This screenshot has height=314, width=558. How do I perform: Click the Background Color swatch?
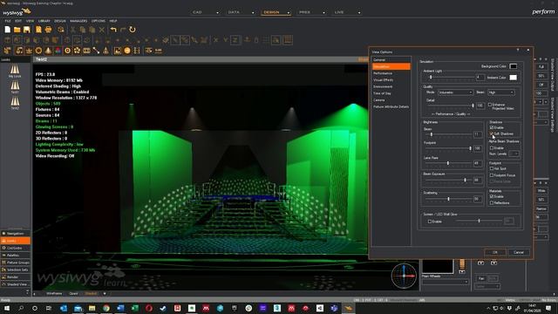click(x=513, y=66)
